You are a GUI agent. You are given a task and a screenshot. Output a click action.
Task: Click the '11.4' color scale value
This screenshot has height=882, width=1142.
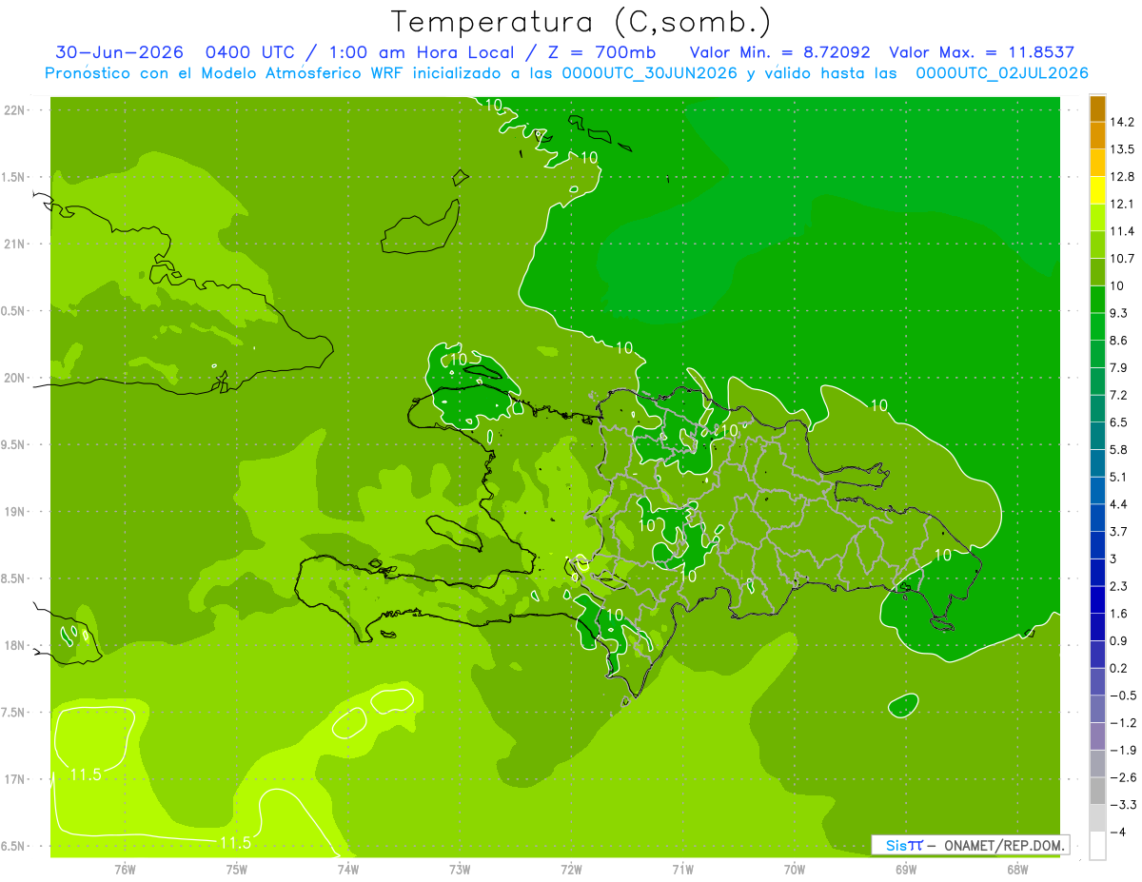tap(1123, 231)
